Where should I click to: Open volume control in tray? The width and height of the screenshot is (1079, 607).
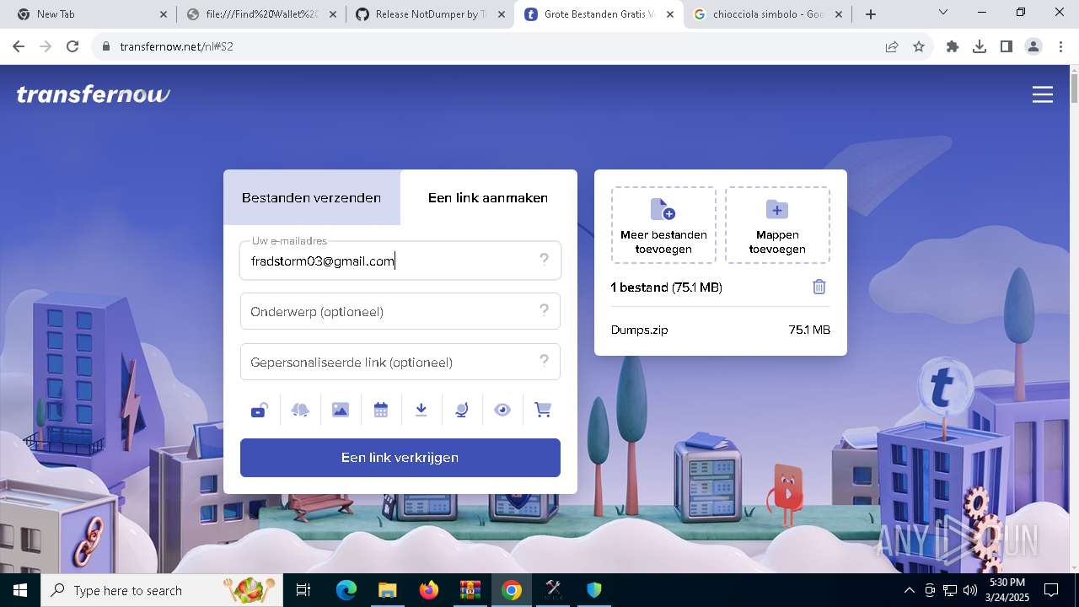click(969, 590)
